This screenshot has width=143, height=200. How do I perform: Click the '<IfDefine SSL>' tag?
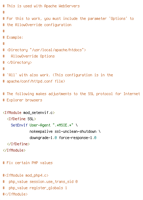22,119
